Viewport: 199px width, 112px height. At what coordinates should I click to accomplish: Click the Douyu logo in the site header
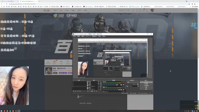(47, 10)
